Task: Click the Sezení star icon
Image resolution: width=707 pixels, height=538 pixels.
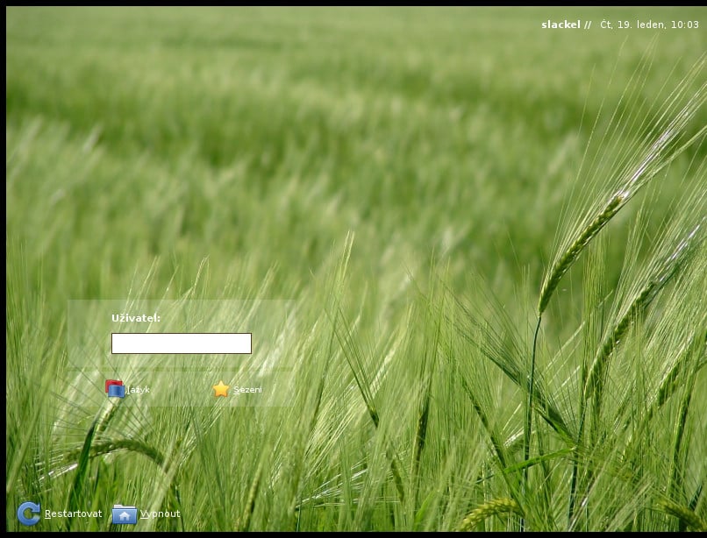Action: tap(221, 389)
